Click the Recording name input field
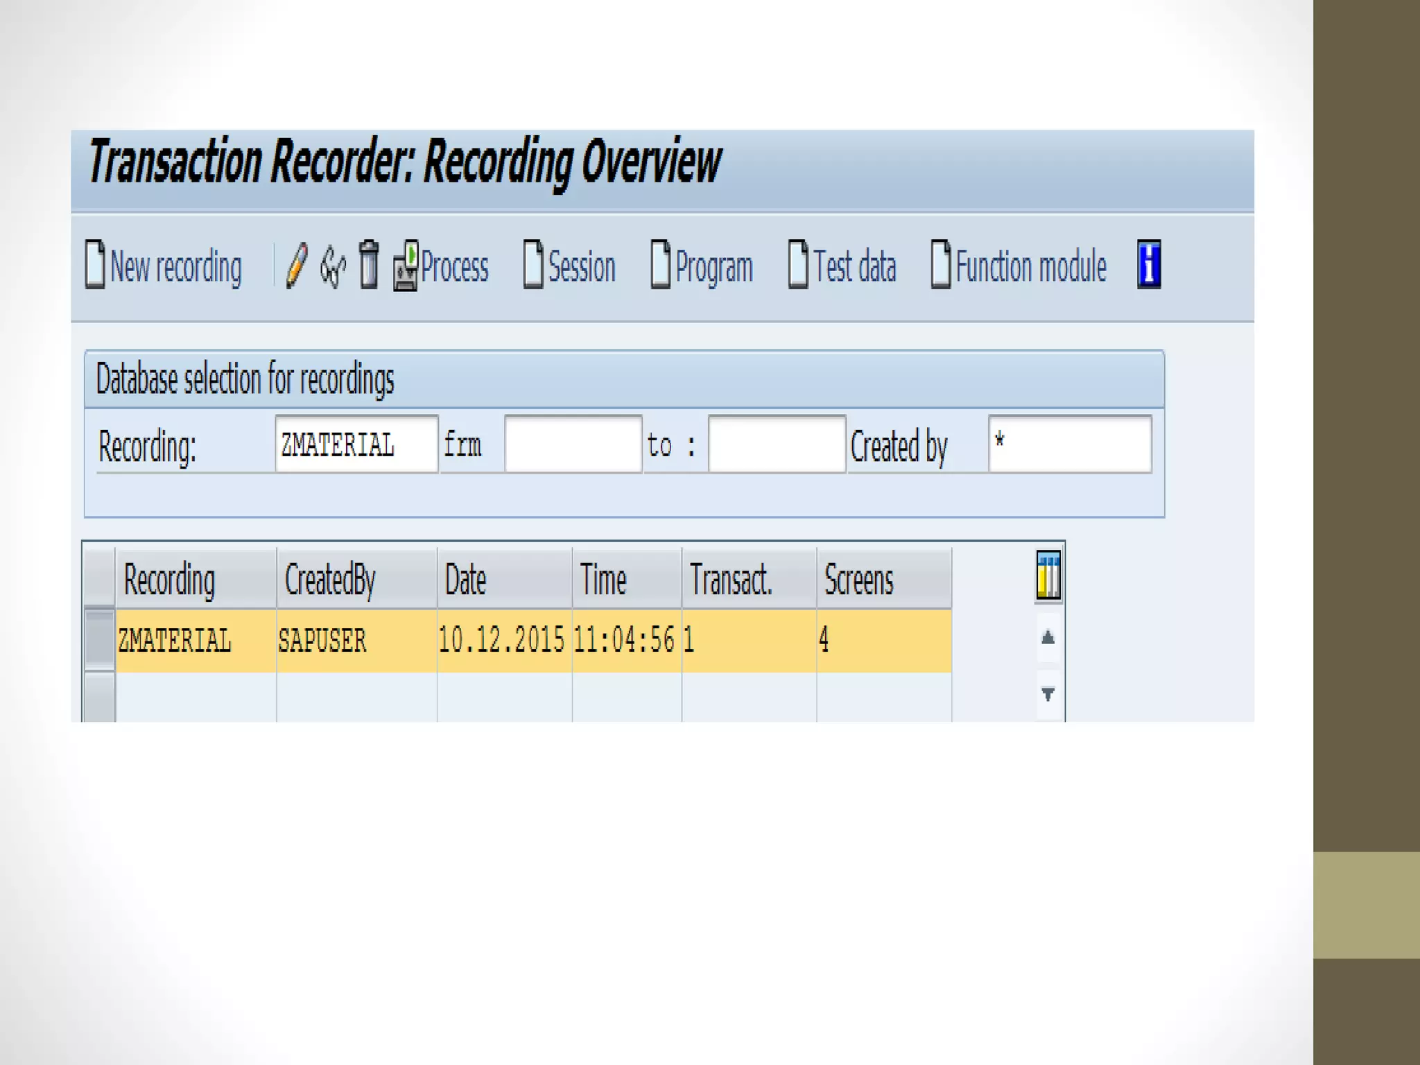The height and width of the screenshot is (1065, 1420). (x=356, y=444)
